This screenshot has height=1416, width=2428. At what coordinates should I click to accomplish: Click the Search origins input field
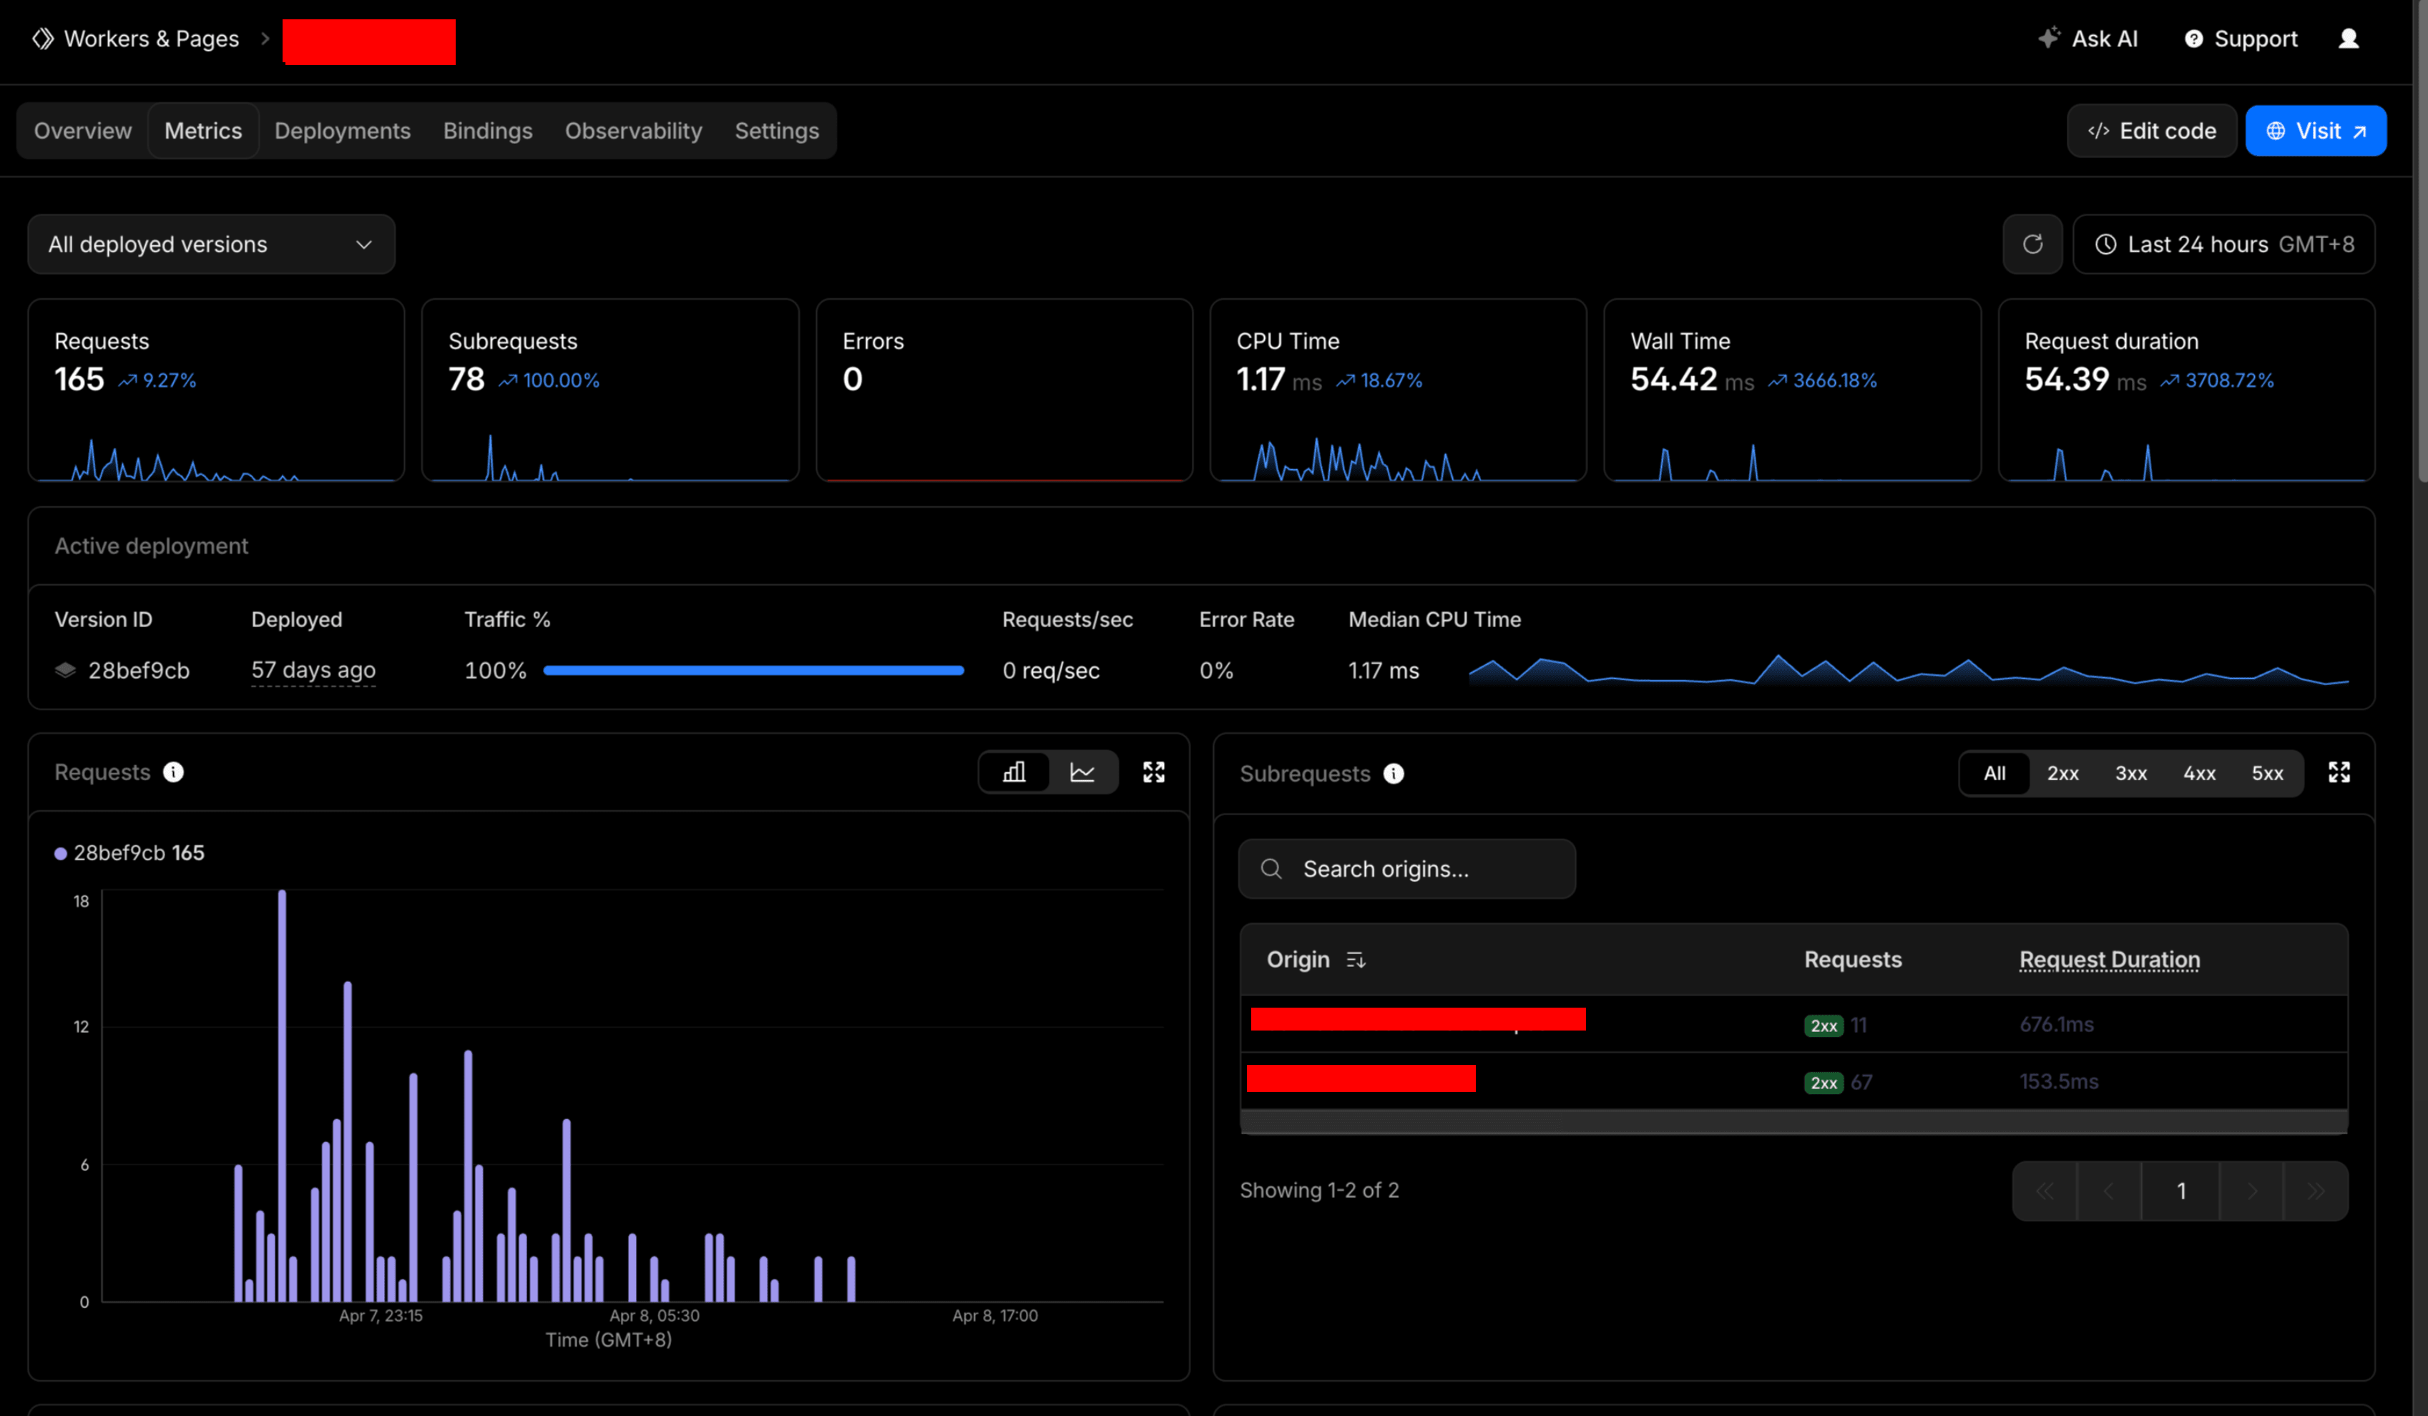tap(1406, 869)
